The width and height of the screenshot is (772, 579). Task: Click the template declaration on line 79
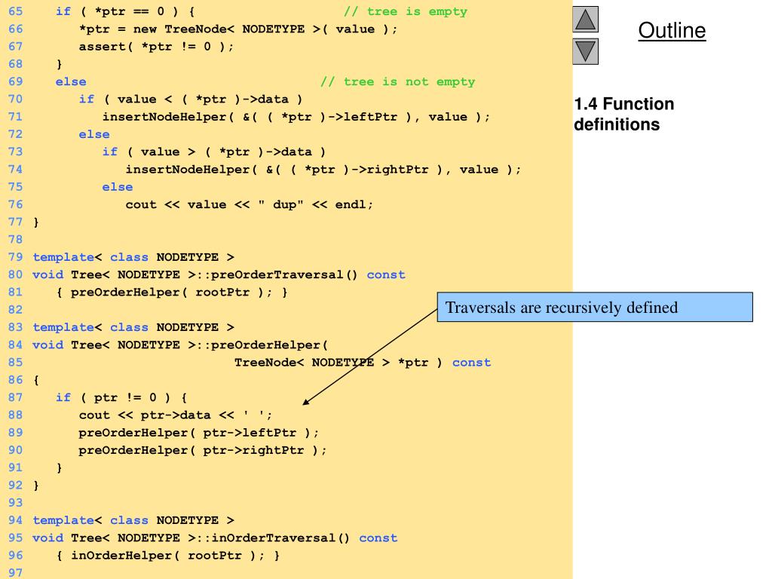(x=133, y=258)
